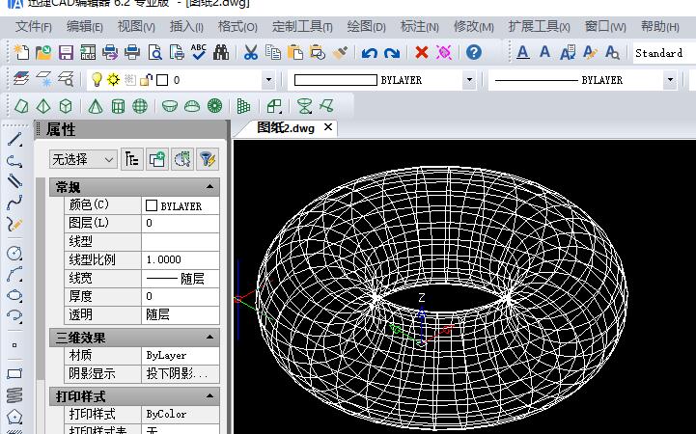
Task: Click the batch print icon with the purple arrow
Action: (x=110, y=52)
